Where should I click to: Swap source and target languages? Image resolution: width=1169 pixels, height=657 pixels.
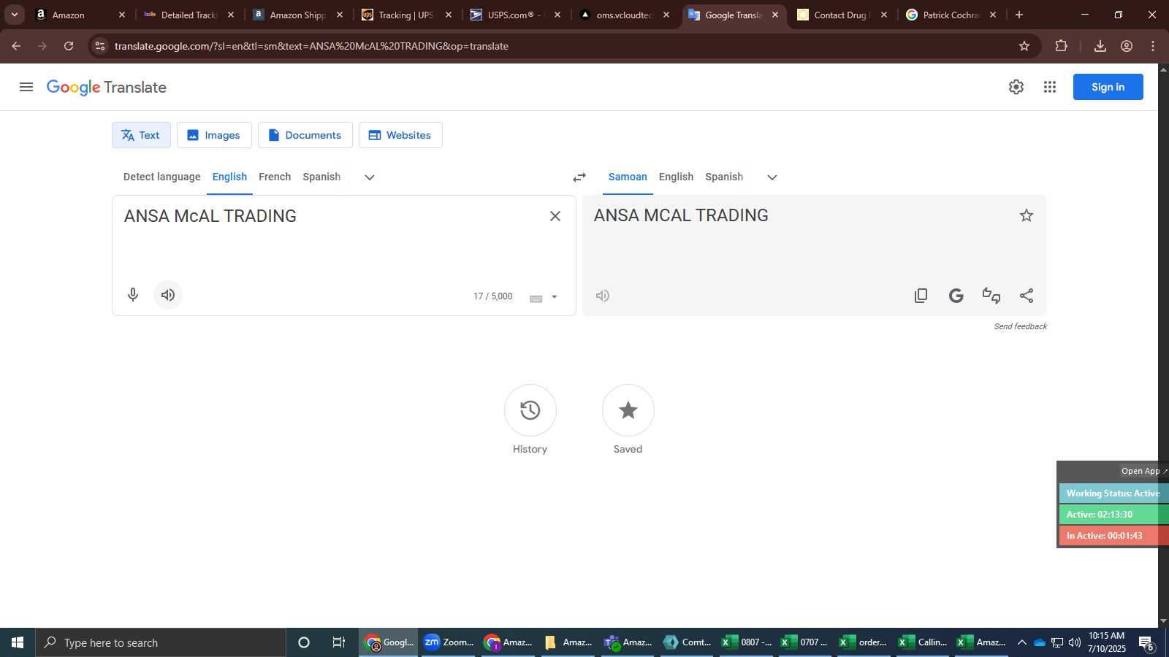(579, 177)
